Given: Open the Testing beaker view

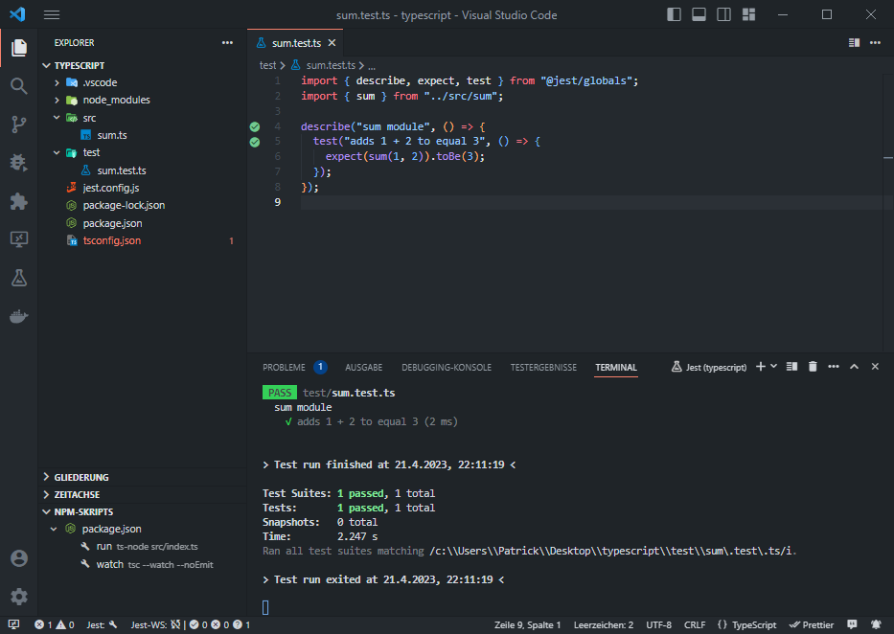Looking at the screenshot, I should tap(17, 278).
